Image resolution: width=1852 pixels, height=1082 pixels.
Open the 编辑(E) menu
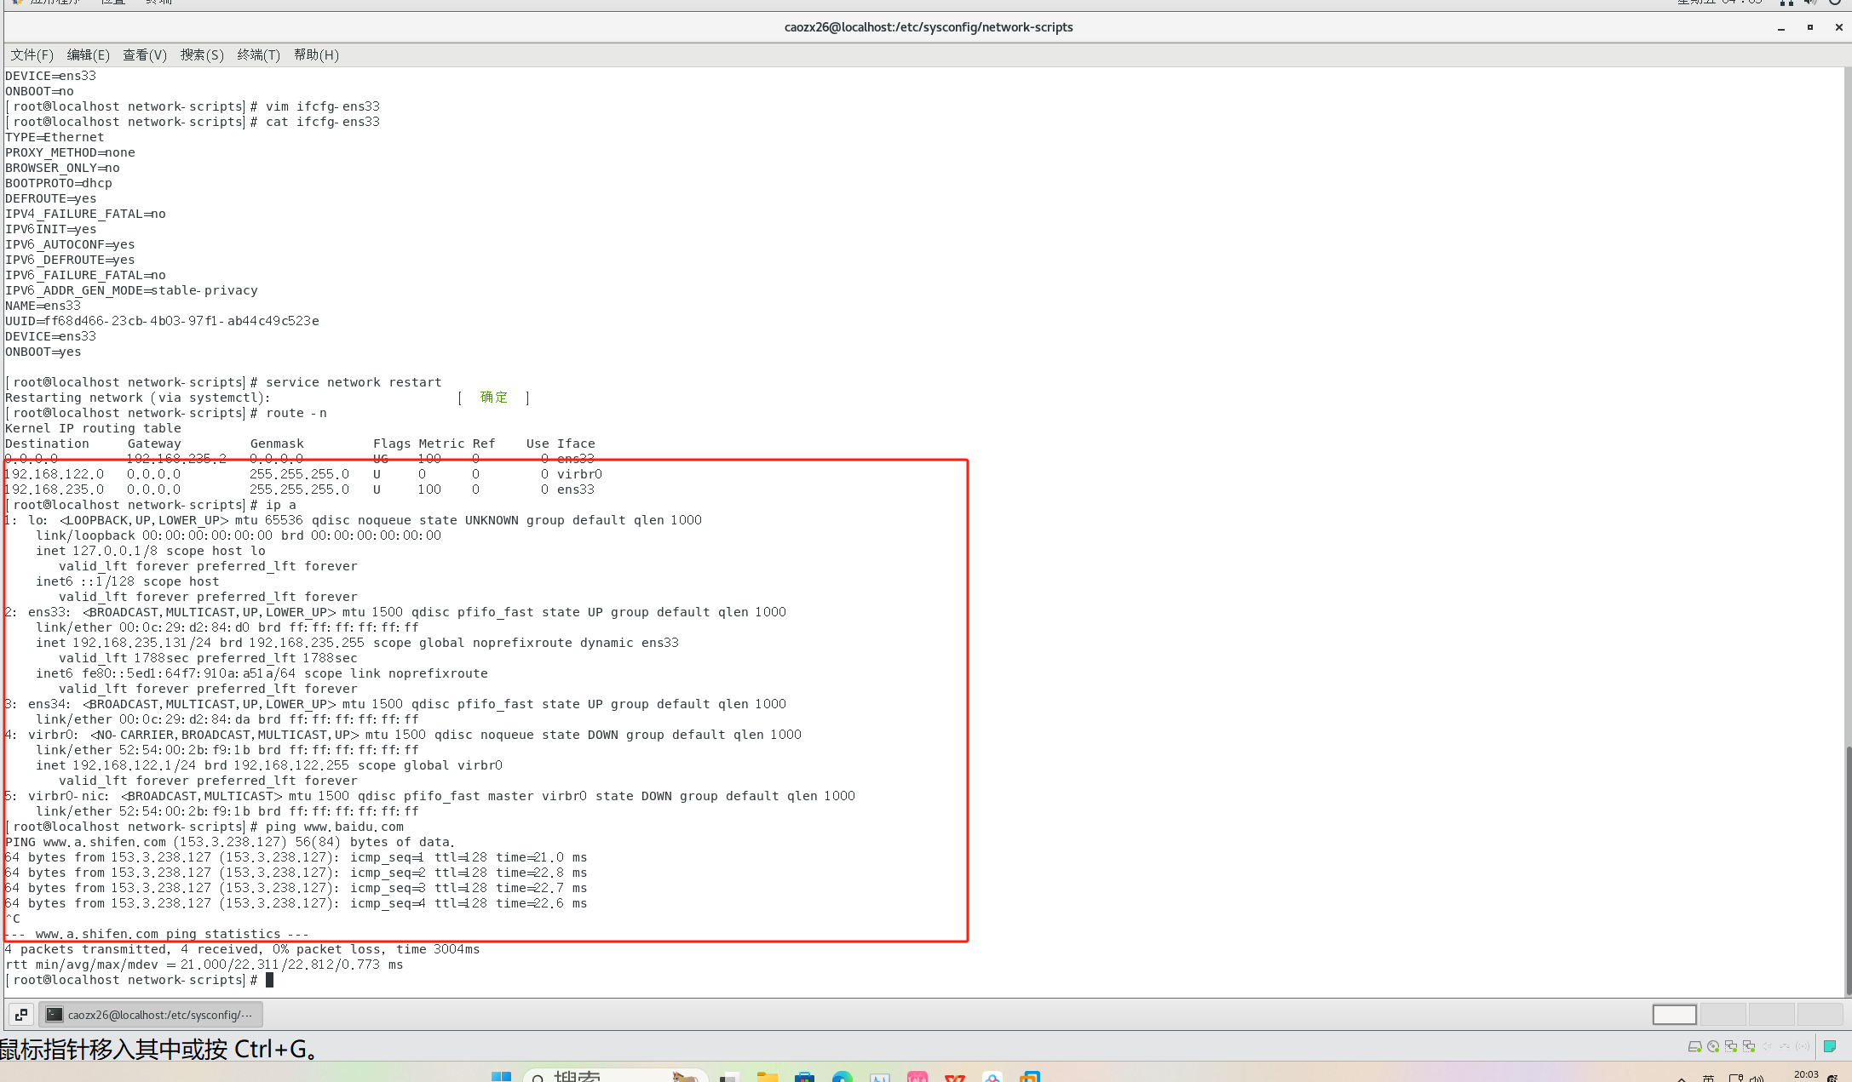(88, 54)
